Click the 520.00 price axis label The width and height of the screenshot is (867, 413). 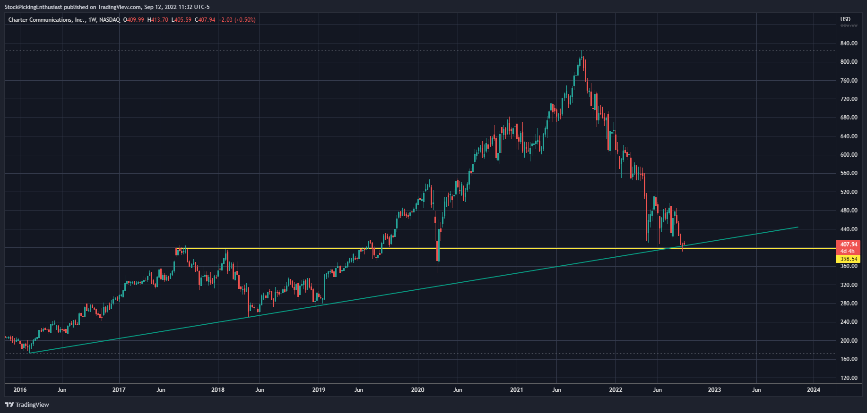(849, 192)
